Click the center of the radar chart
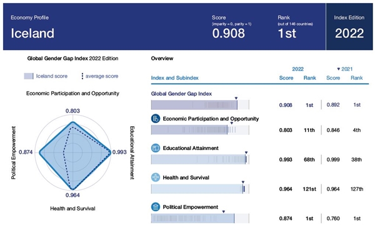Viewport: 375px width, 230px height. pyautogui.click(x=72, y=152)
